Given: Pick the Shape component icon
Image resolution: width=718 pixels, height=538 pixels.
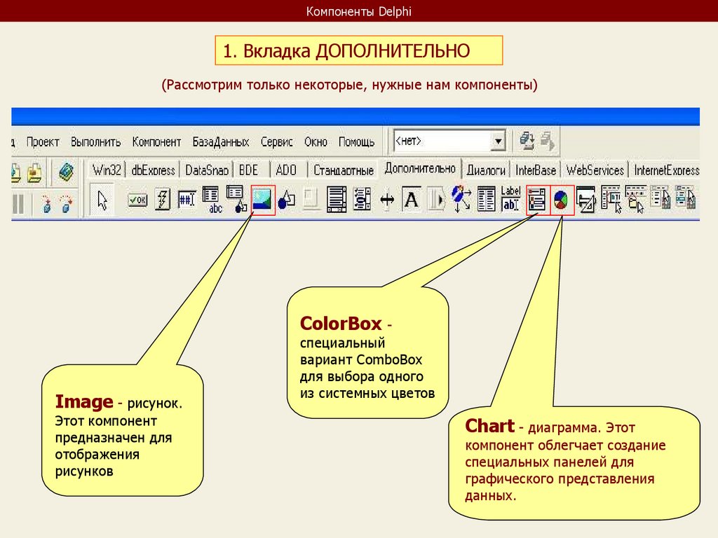Looking at the screenshot, I should (x=287, y=200).
